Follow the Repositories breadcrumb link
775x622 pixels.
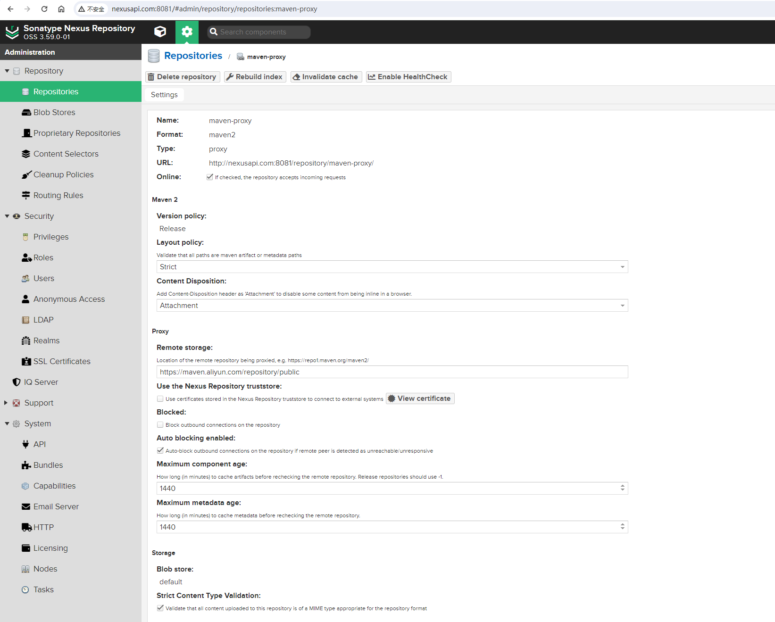tap(193, 56)
